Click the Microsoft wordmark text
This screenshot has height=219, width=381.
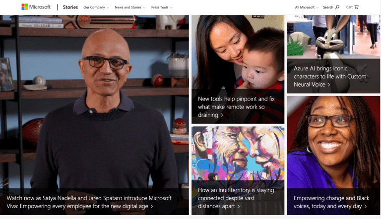(40, 7)
